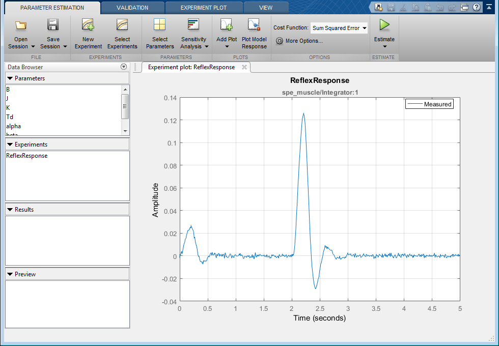
Task: Click the Measured legend entry
Action: click(429, 104)
